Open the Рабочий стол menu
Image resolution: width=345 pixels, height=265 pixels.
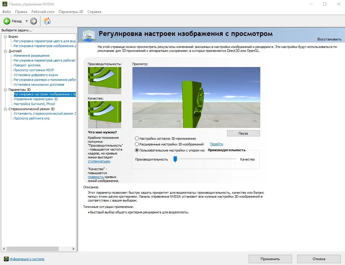tap(43, 12)
